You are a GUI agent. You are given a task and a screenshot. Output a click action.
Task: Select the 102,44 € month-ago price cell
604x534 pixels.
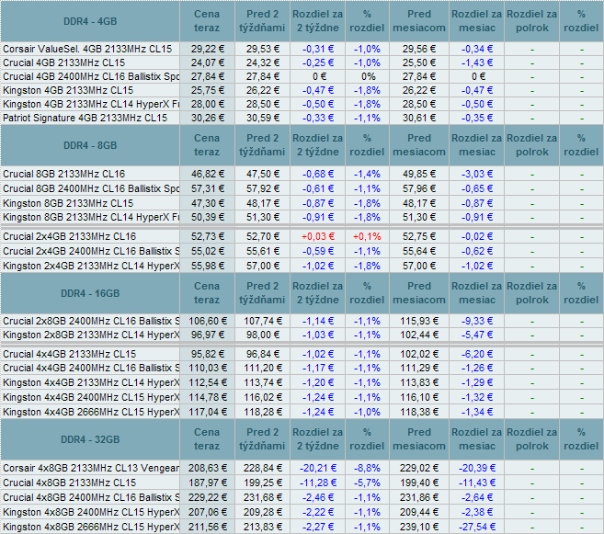pyautogui.click(x=419, y=335)
